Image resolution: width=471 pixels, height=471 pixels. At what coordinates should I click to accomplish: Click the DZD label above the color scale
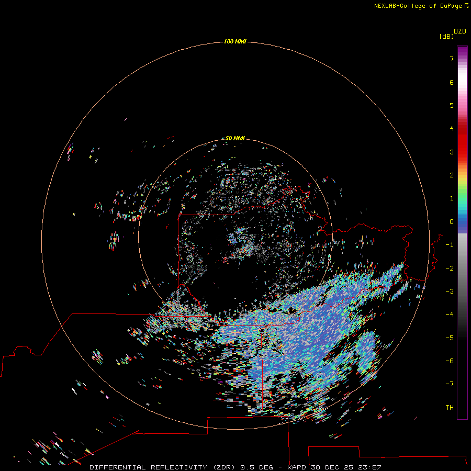(460, 31)
